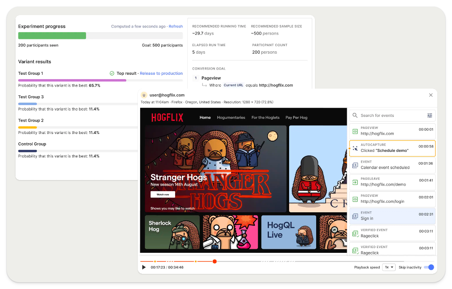452x289 pixels.
Task: Click the green Top result checkmark icon
Action: tap(112, 74)
